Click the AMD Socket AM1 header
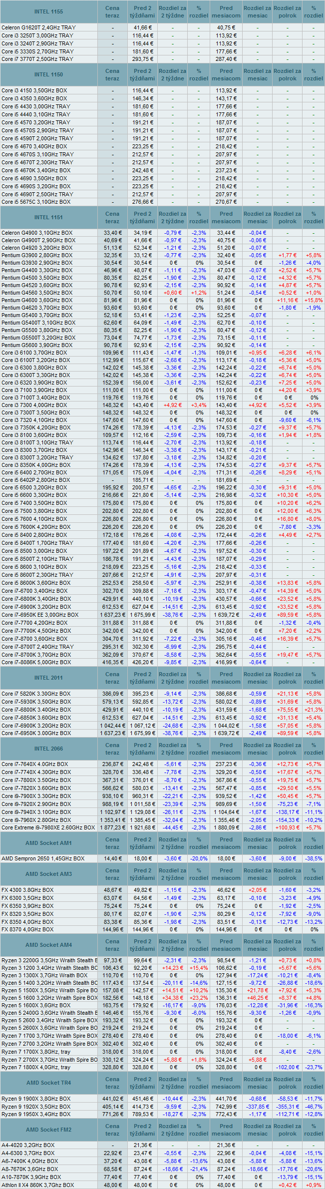The image size is (325, 1189). coord(48,843)
